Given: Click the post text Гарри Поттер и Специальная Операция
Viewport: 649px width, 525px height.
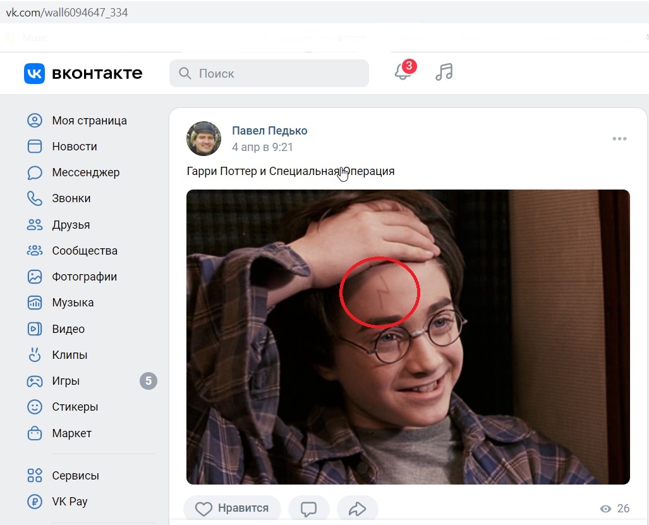Looking at the screenshot, I should [291, 171].
